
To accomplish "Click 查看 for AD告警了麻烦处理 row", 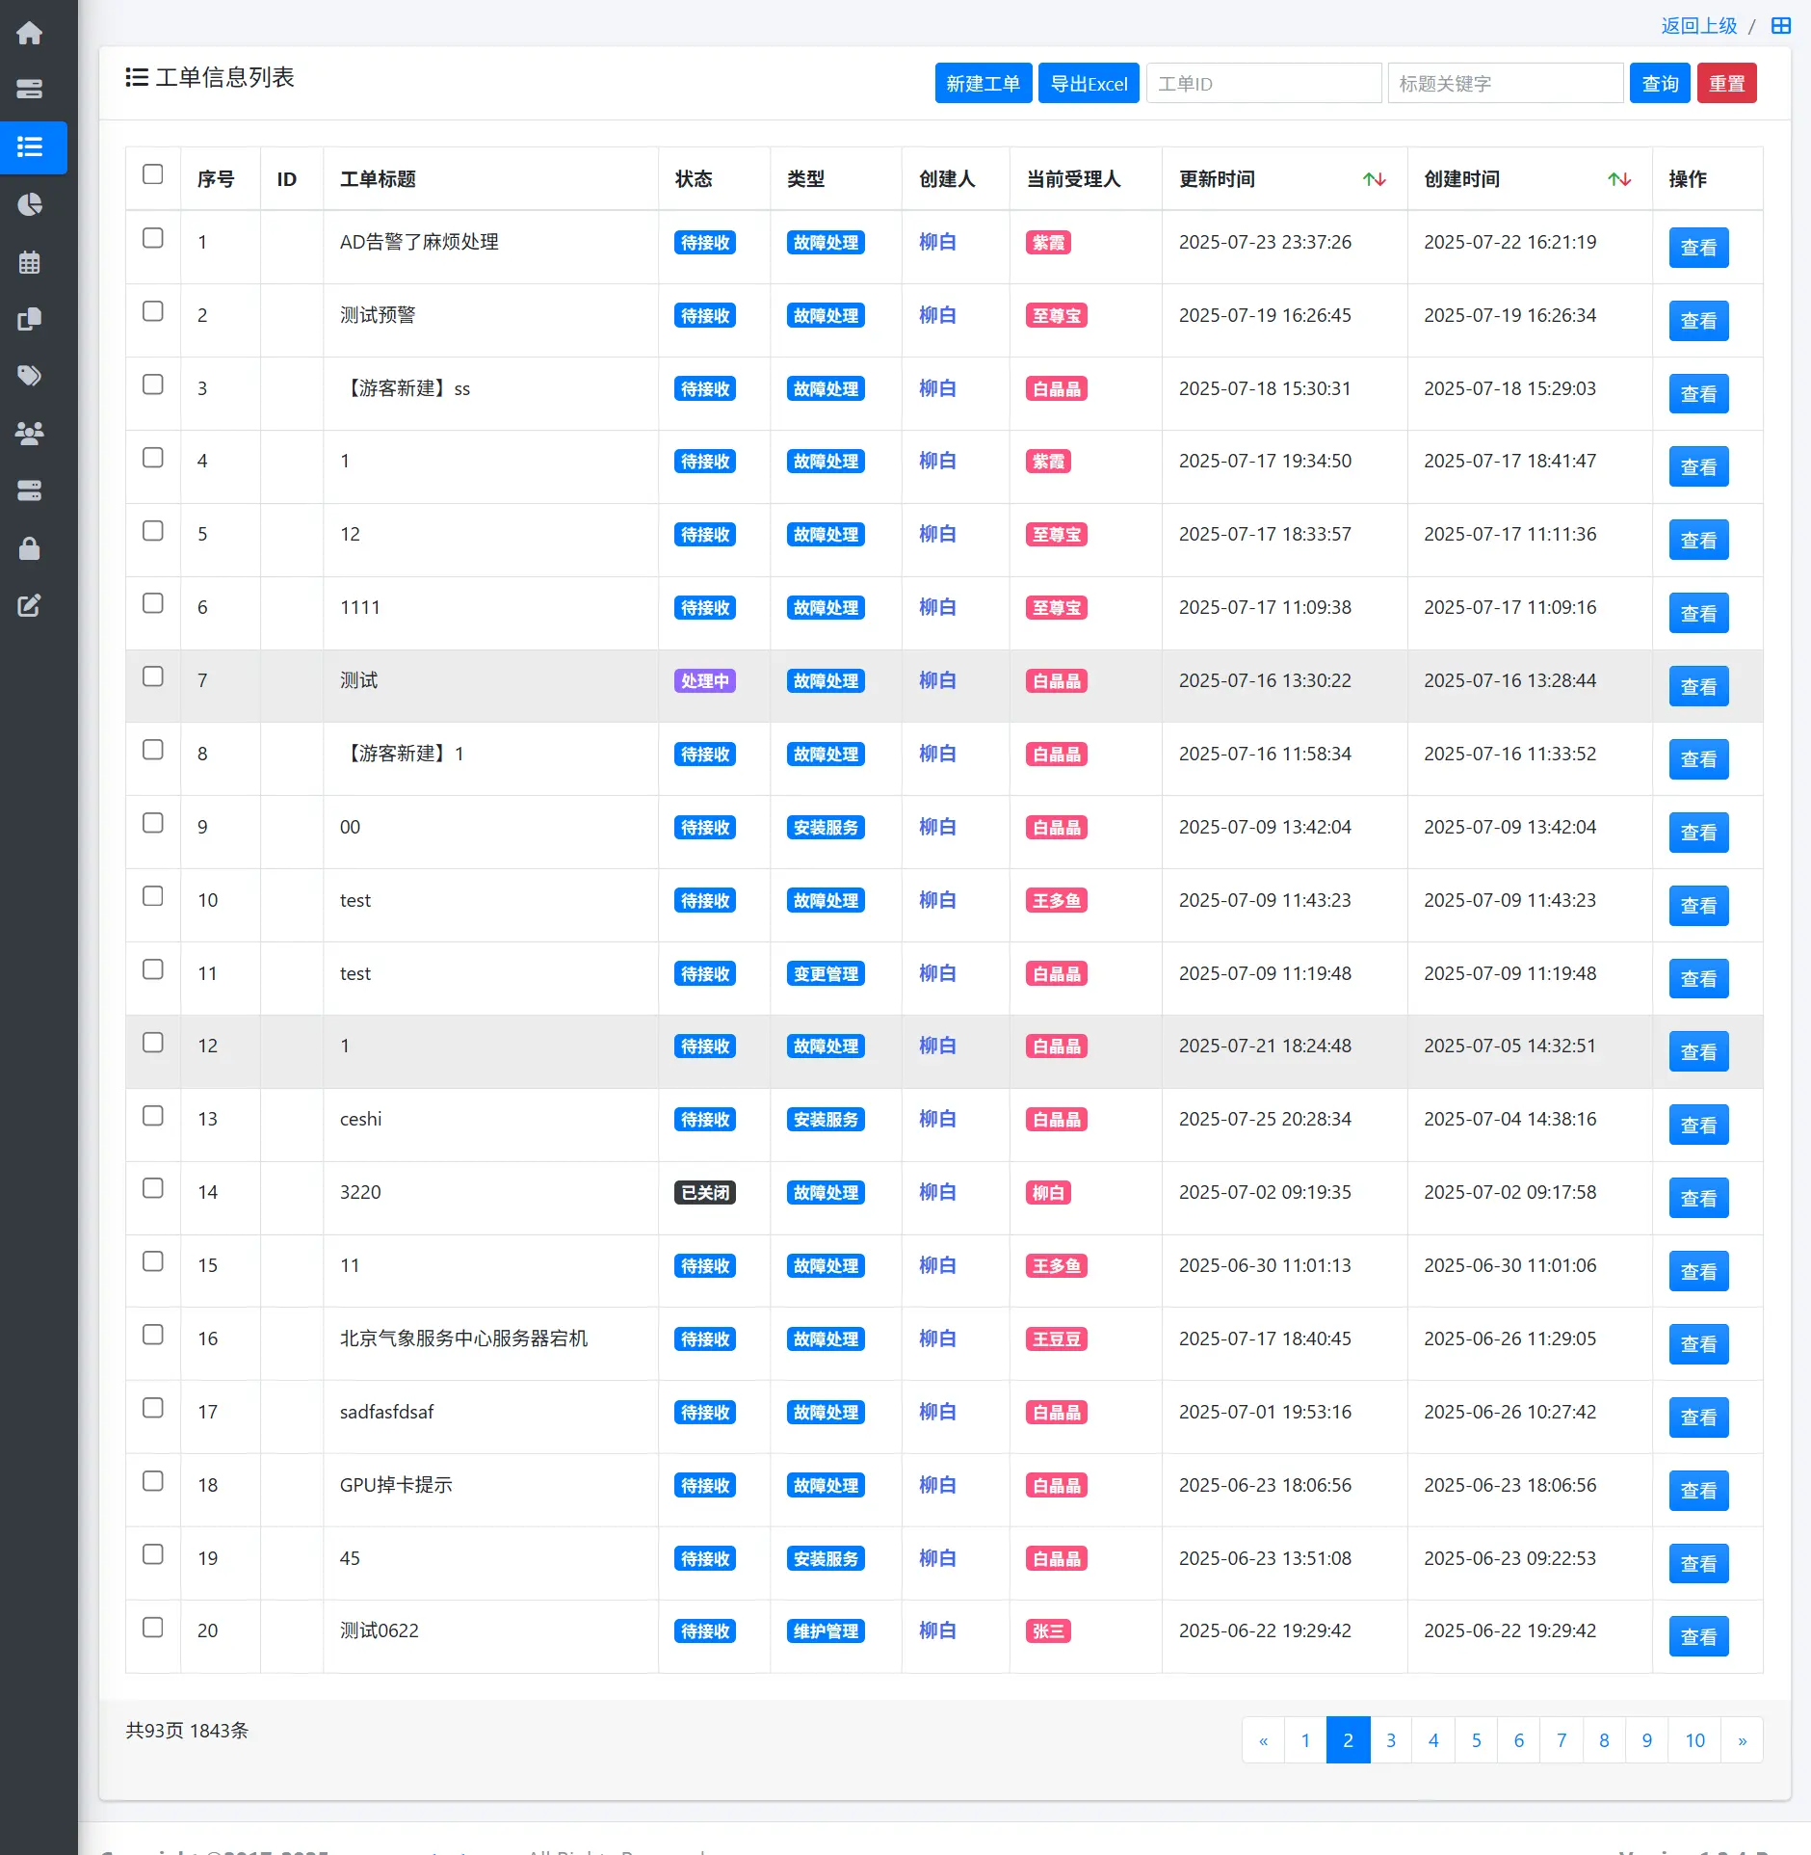I will click(1698, 248).
